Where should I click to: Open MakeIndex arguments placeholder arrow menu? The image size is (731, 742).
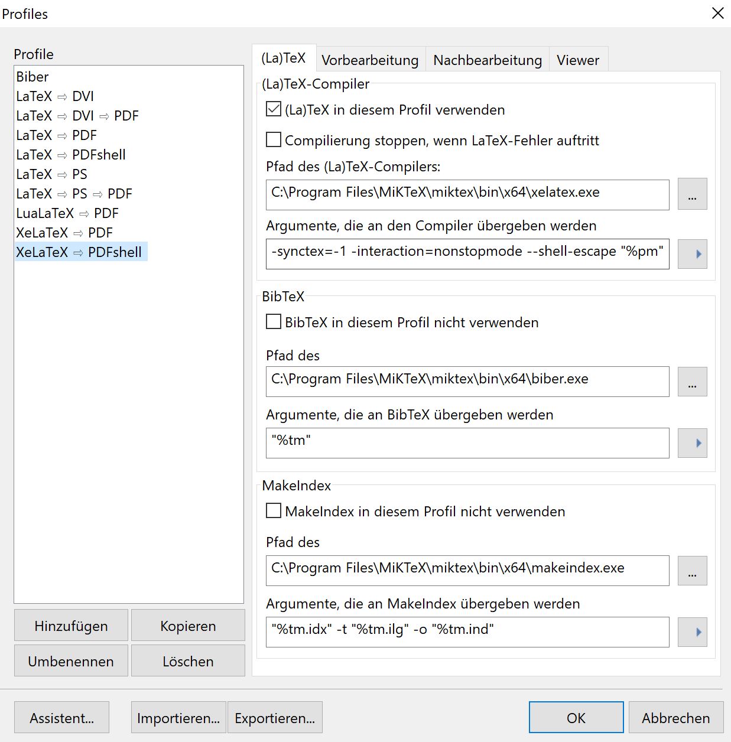(692, 632)
